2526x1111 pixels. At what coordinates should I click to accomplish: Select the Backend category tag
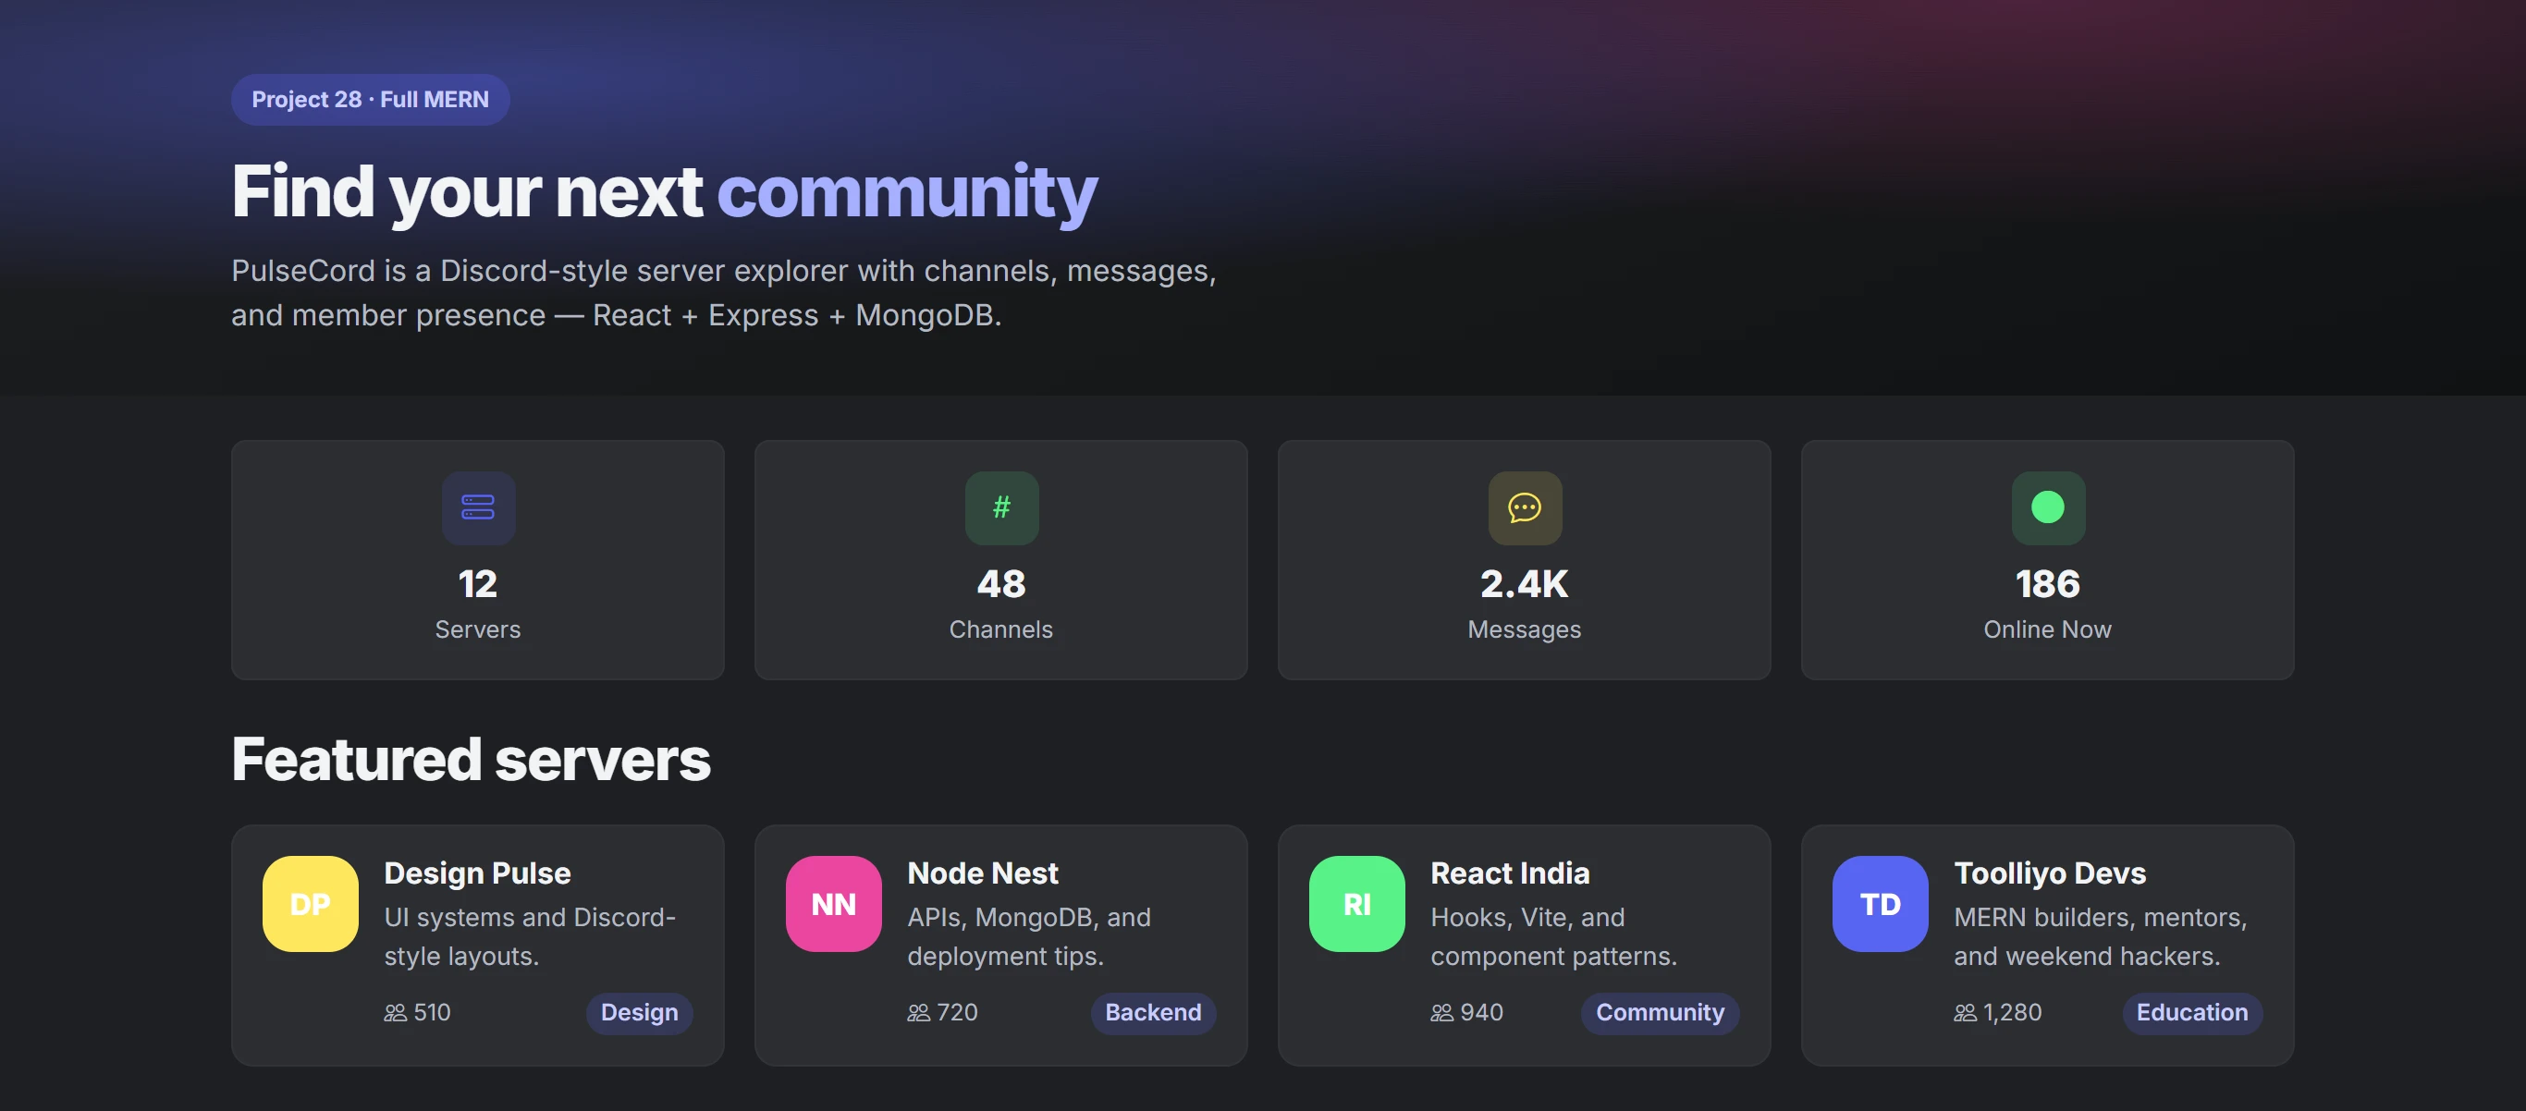[1153, 1012]
